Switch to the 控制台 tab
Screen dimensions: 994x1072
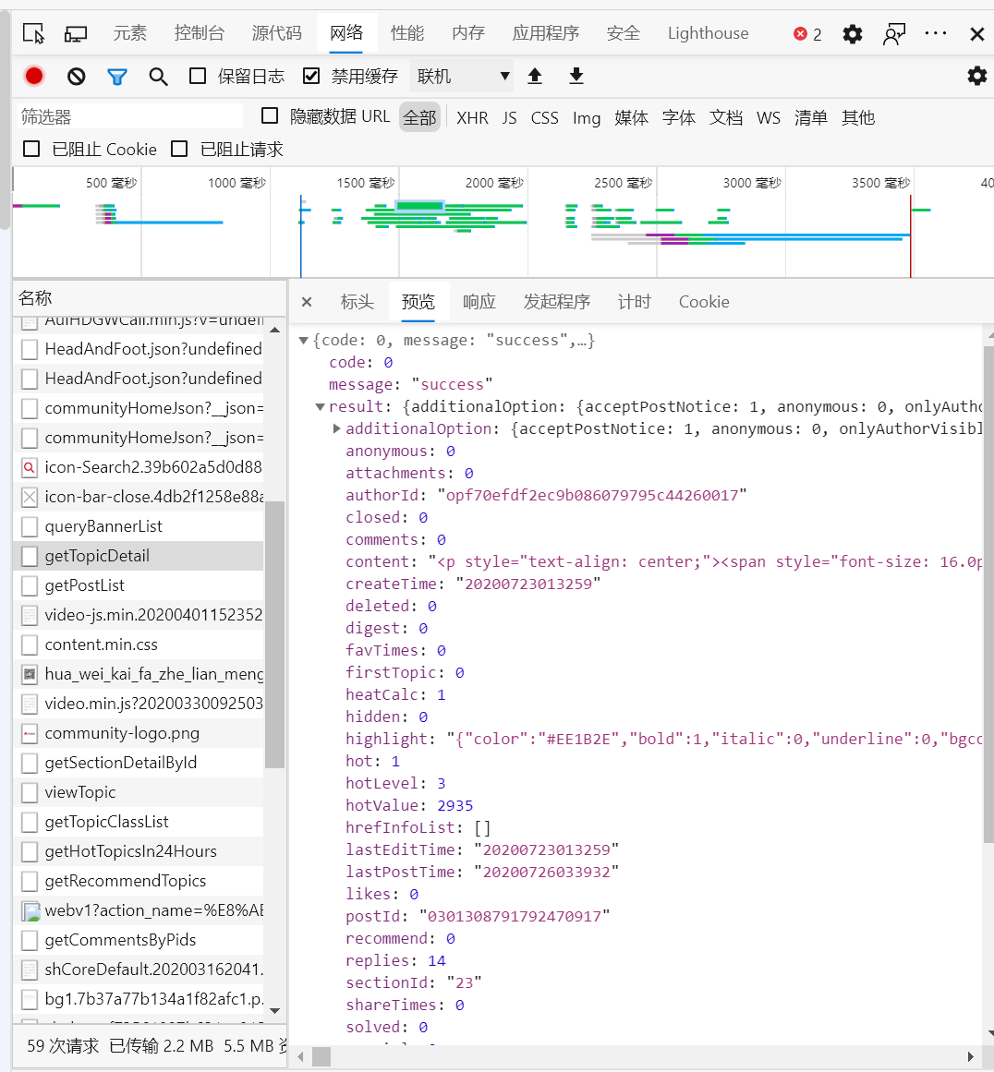[x=199, y=33]
